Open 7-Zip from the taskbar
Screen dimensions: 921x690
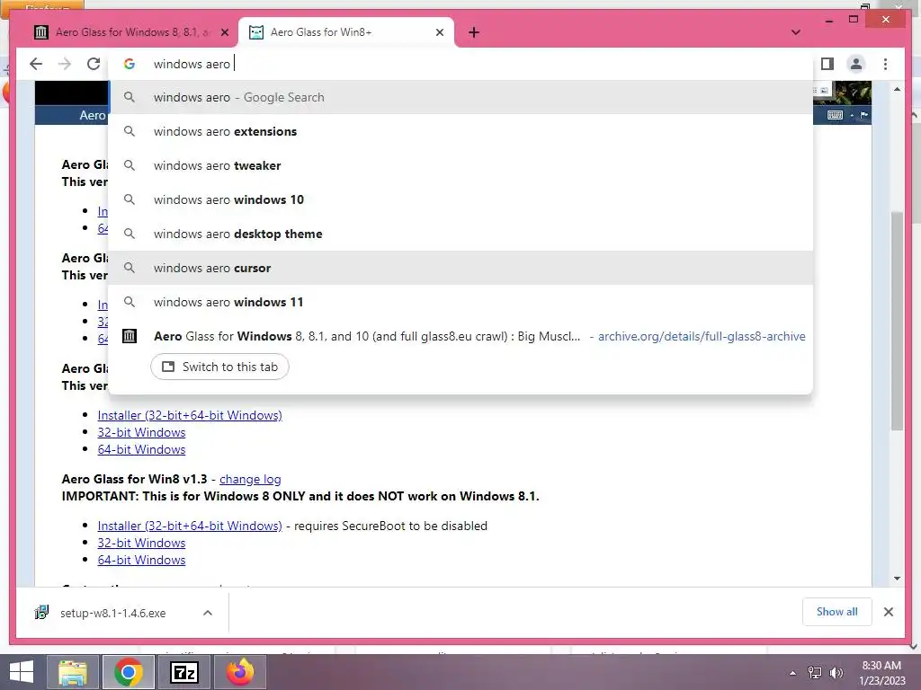coord(184,672)
